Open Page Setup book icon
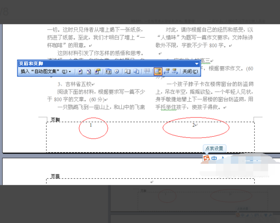The image size is (280, 223). pos(127,71)
